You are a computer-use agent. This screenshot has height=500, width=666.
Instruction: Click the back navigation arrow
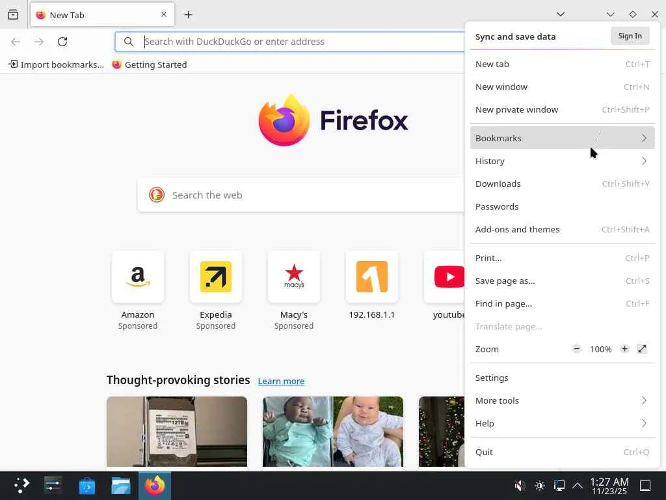click(16, 42)
